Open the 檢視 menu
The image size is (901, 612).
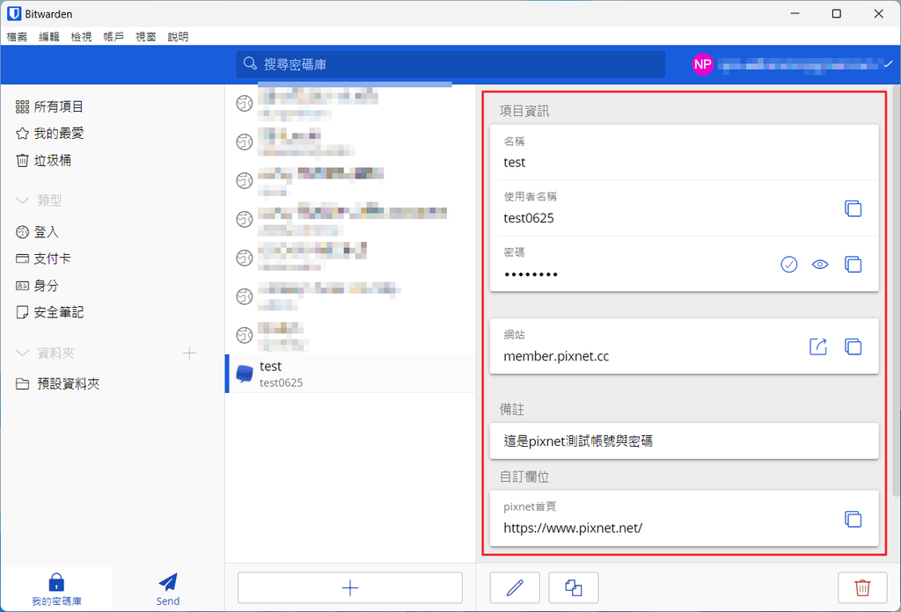click(81, 37)
